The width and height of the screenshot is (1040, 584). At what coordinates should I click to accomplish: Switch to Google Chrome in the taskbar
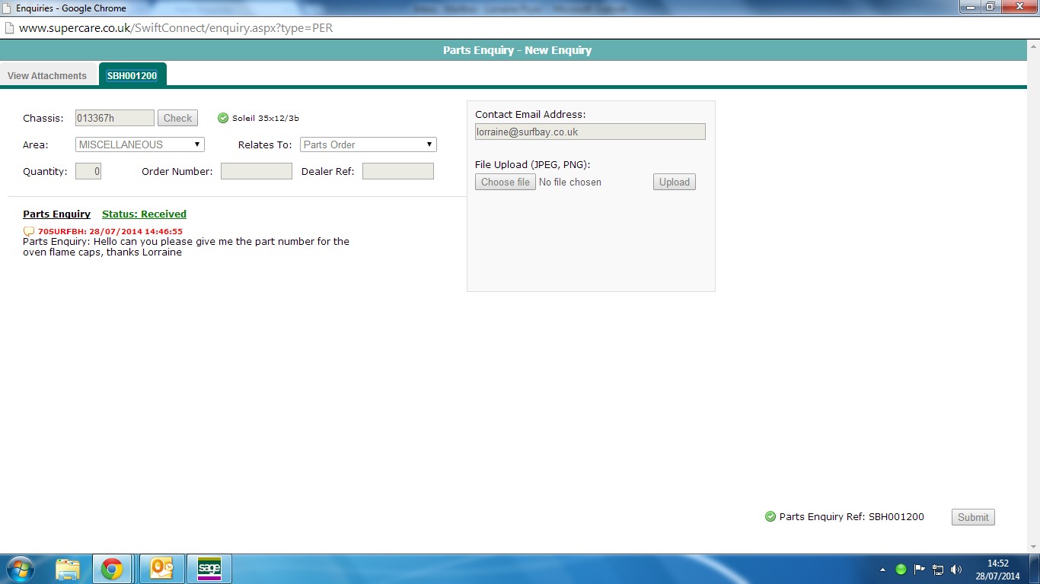coord(112,569)
